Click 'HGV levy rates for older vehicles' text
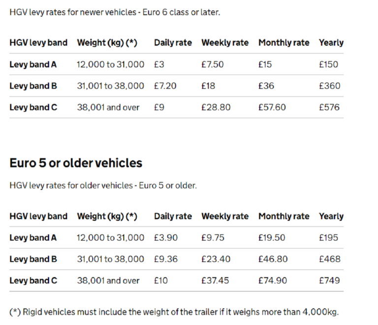The height and width of the screenshot is (325, 378). pos(103,186)
